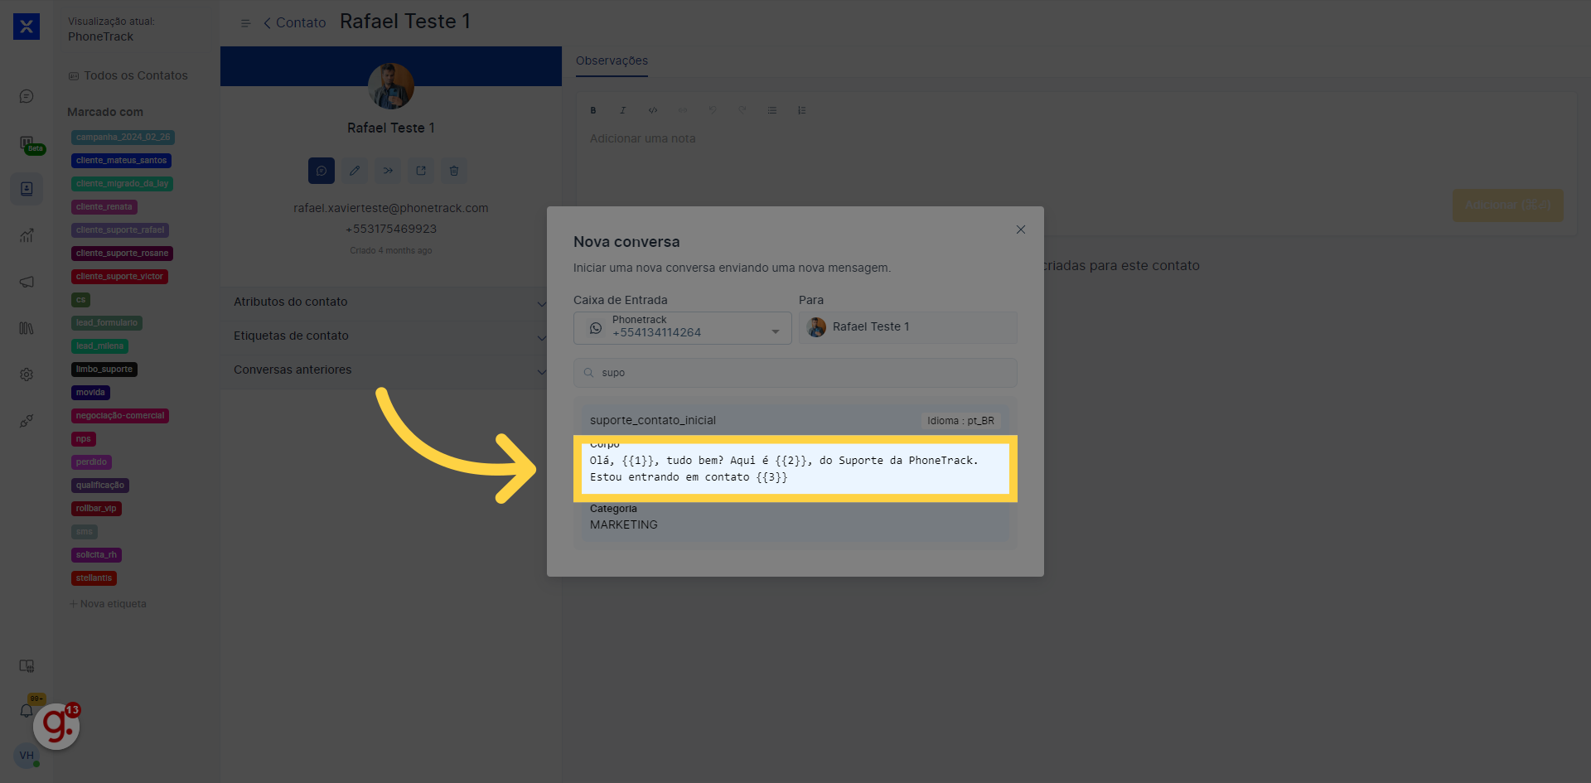Click email rafael.xavierteste@phonetrack.com
Image resolution: width=1591 pixels, height=783 pixels.
coord(391,208)
